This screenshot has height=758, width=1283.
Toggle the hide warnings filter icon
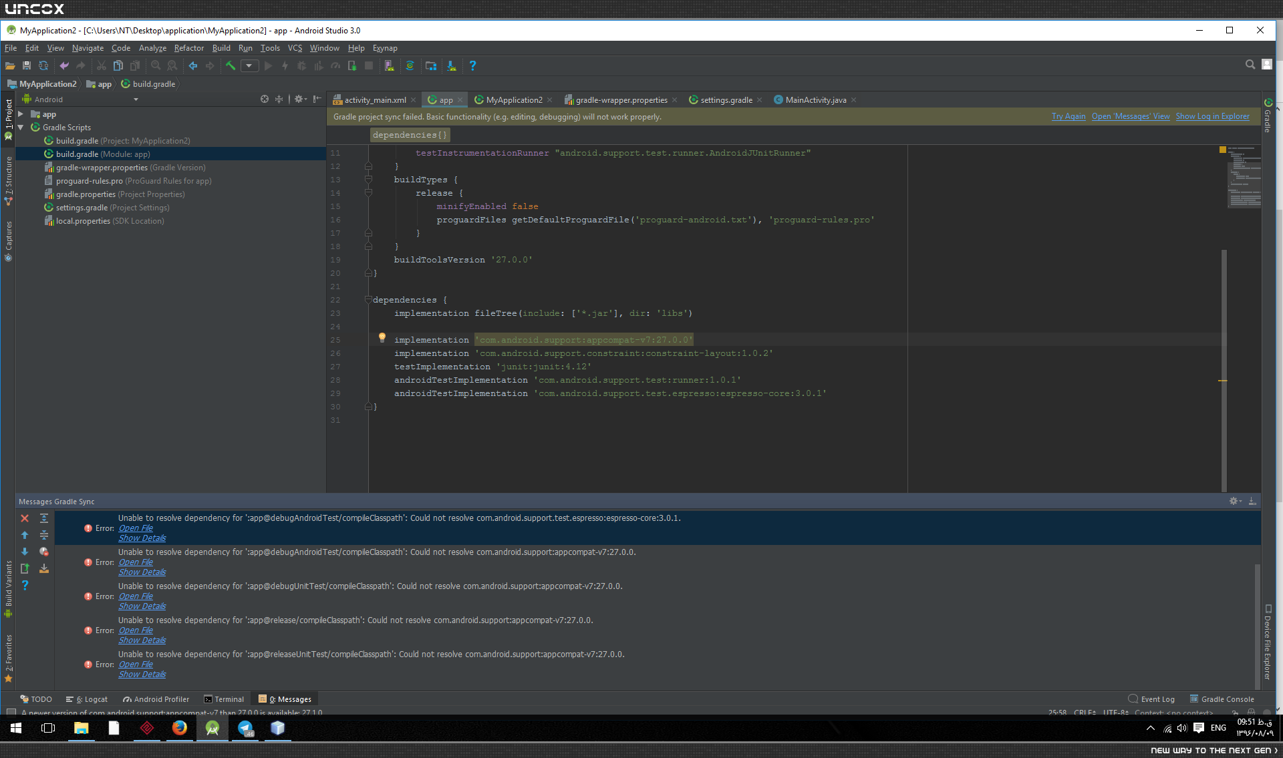point(44,552)
